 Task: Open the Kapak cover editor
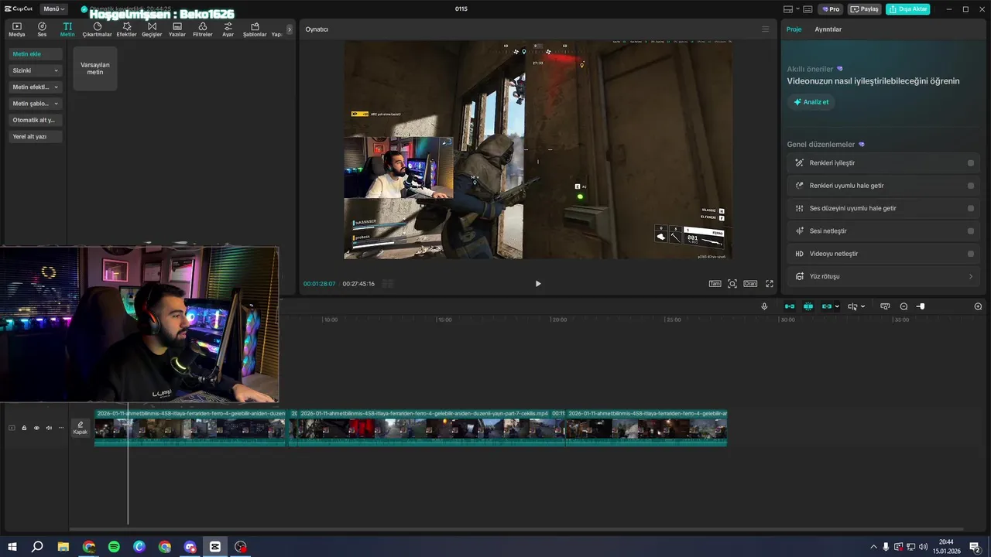click(x=81, y=428)
